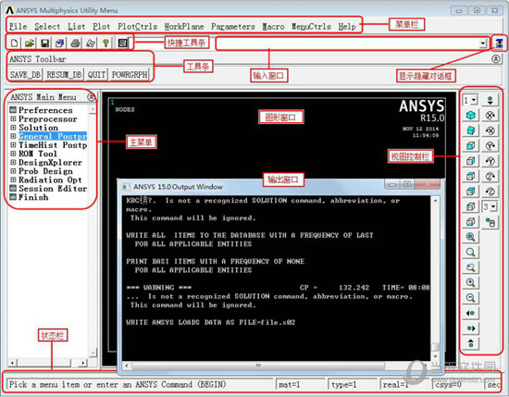Image resolution: width=509 pixels, height=397 pixels.
Task: Expand the Preprocessor tree node
Action: [x=13, y=118]
